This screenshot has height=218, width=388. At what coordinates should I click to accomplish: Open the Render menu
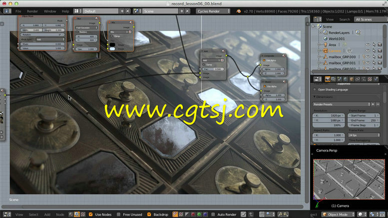click(x=32, y=11)
